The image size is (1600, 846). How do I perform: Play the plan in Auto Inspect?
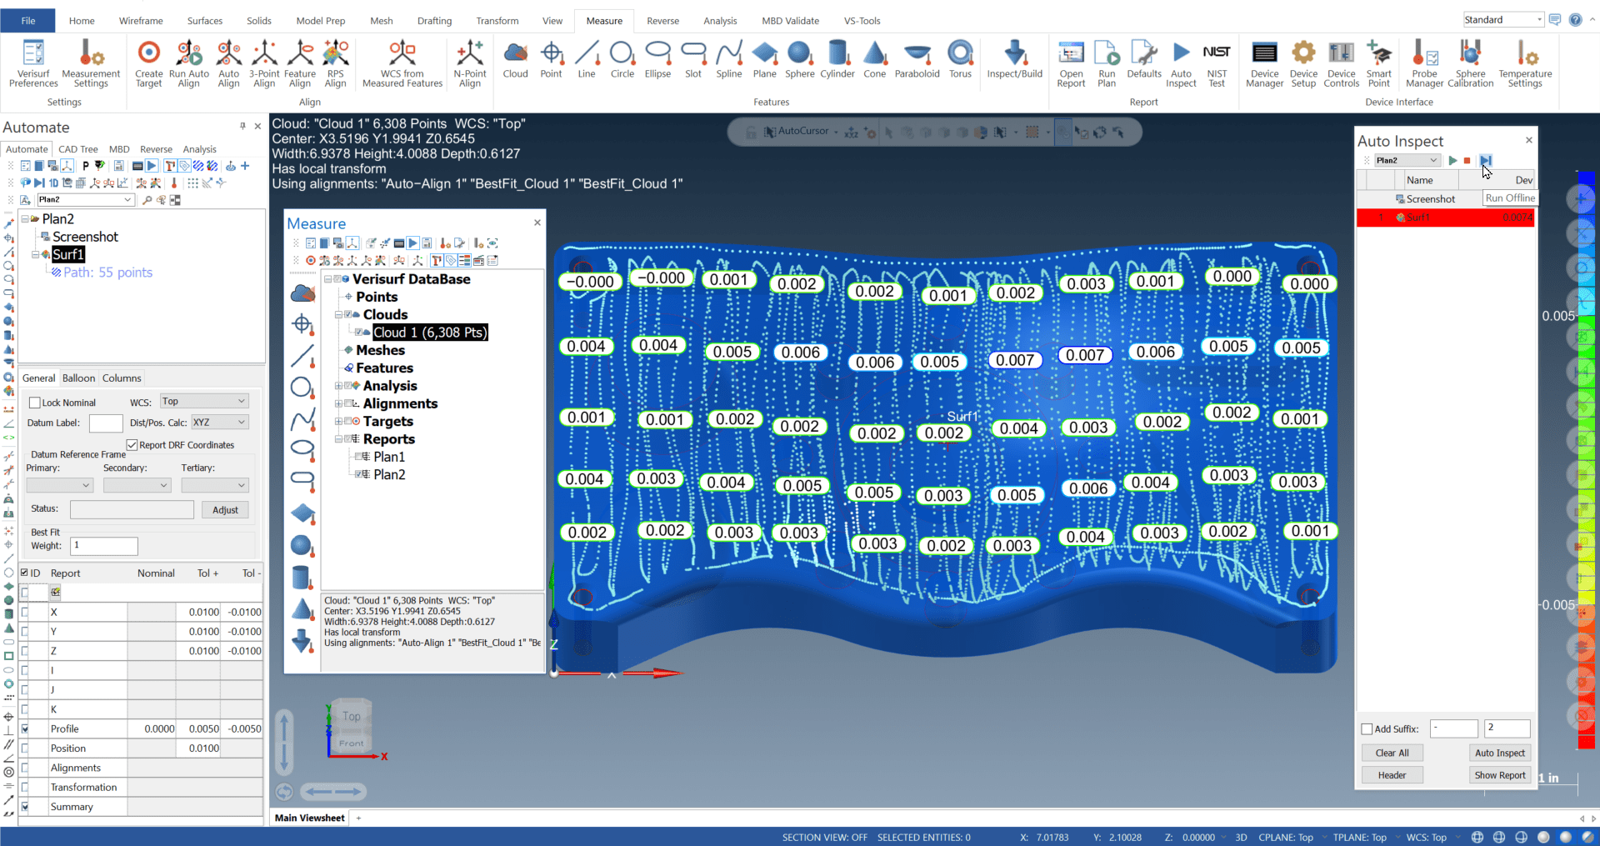click(1452, 160)
